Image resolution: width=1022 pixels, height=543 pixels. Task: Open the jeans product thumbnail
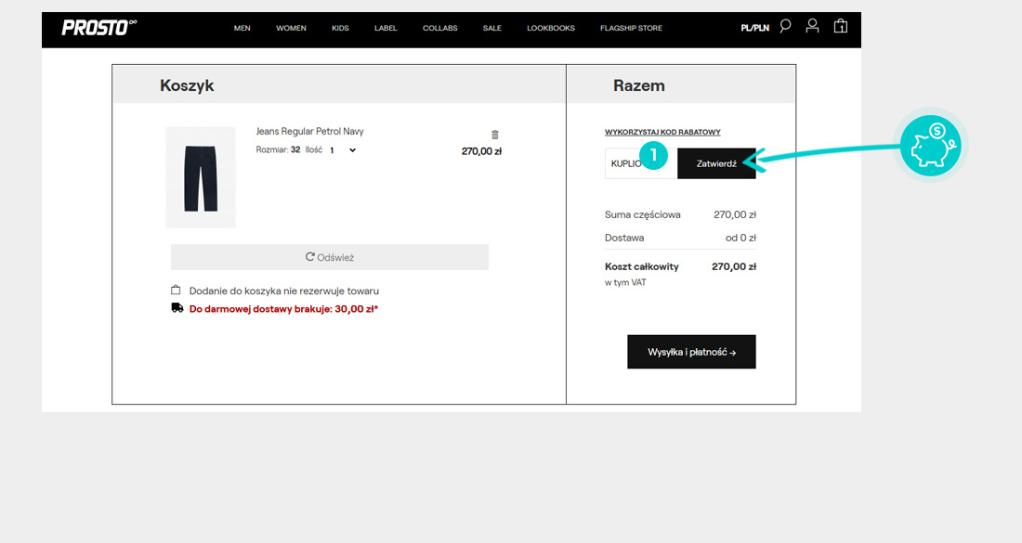coord(201,177)
